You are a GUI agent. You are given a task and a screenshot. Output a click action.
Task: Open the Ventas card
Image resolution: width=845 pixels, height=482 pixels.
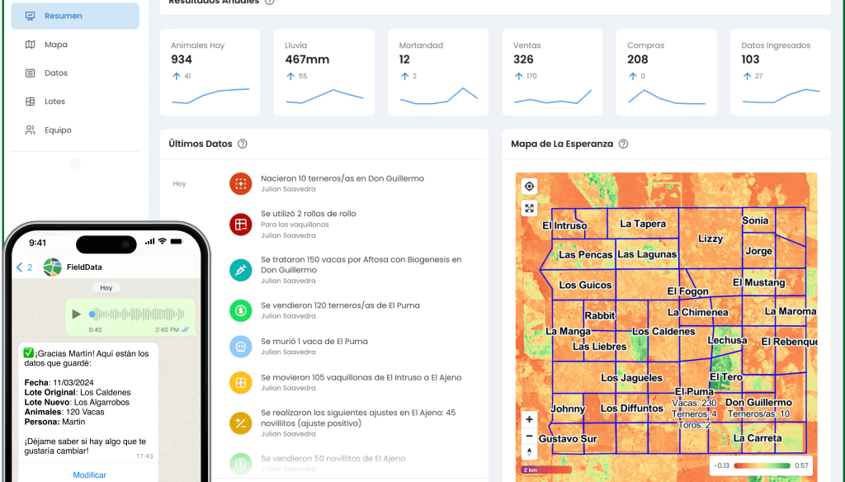tap(552, 73)
